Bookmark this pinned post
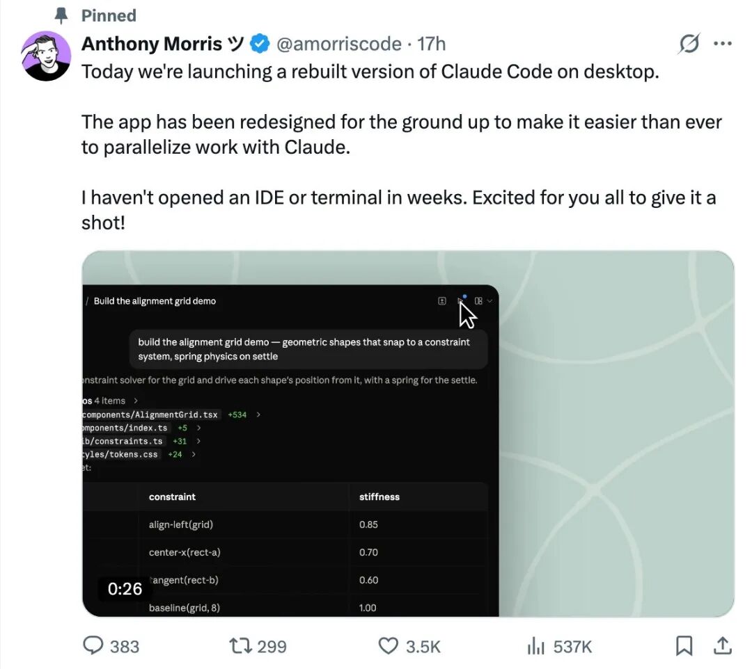Image resolution: width=752 pixels, height=669 pixels. pos(684,646)
